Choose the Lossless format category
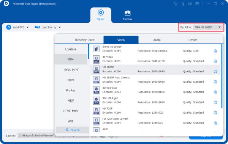This screenshot has height=144, width=228. click(x=71, y=49)
